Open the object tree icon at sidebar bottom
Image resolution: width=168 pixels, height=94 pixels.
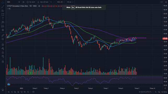coord(3,90)
